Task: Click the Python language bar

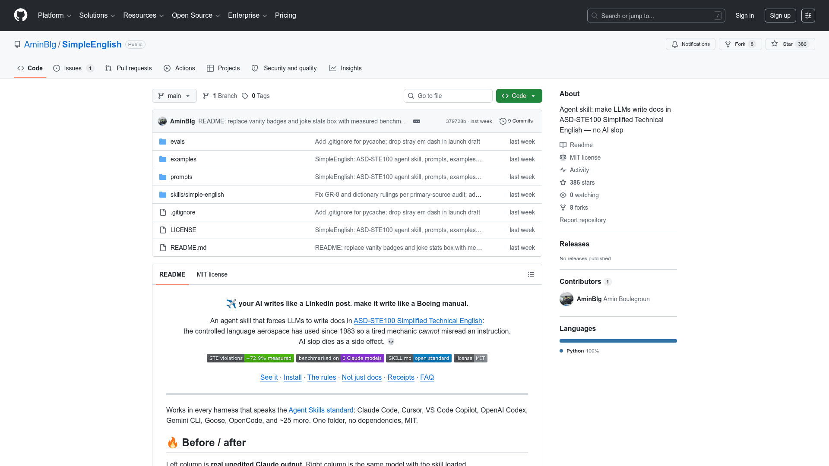Action: [x=618, y=341]
